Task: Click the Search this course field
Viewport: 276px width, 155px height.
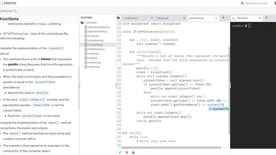Action: pos(256,3)
